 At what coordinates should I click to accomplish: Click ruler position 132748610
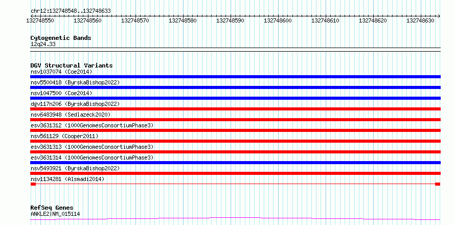point(326,20)
